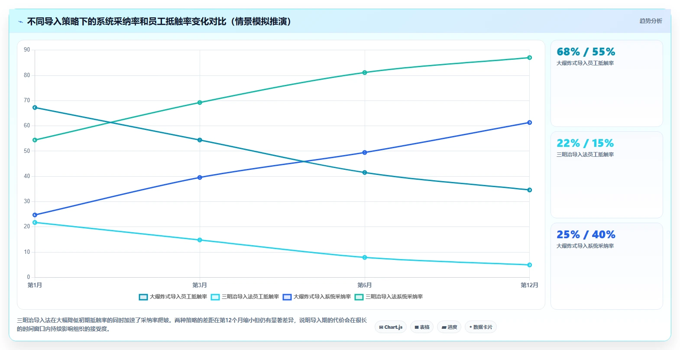Image resolution: width=680 pixels, height=350 pixels.
Task: Click the green 三明治 adoption point at 第1月
Action: point(35,140)
